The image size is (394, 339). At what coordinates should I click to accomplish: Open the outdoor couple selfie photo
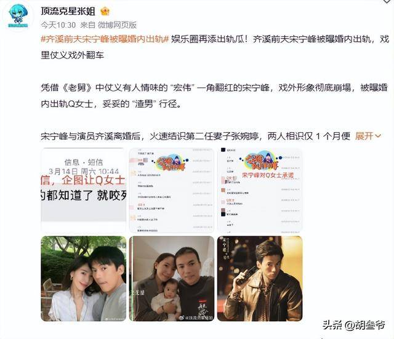pyautogui.click(x=84, y=279)
